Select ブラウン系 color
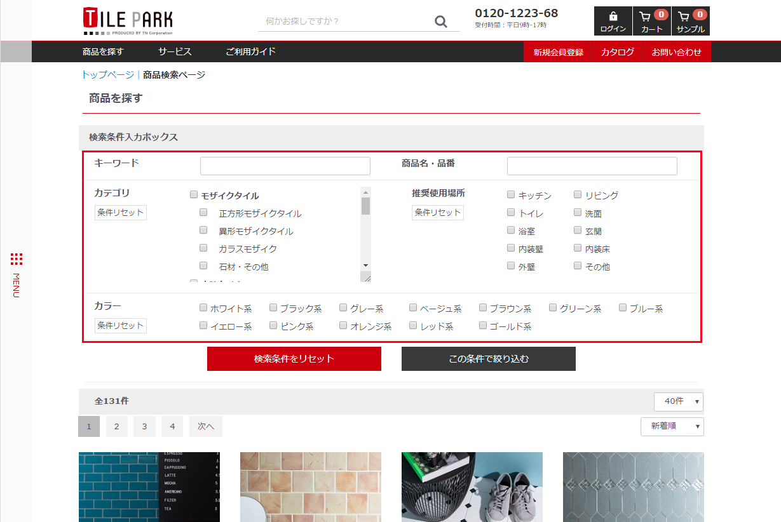 483,308
